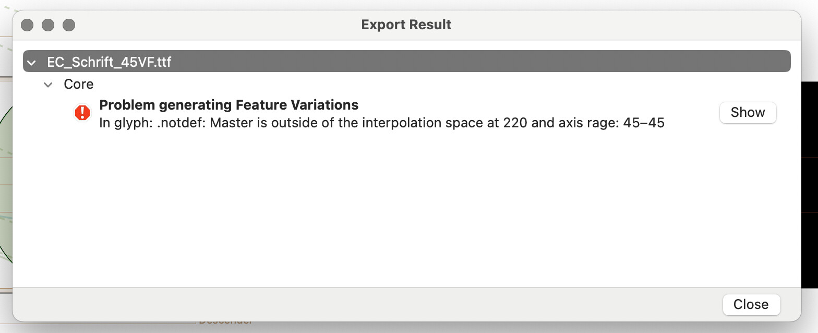The image size is (818, 333).
Task: Click blank highlighted area right of EC_Schrift_45VF.ttf
Action: [x=470, y=62]
